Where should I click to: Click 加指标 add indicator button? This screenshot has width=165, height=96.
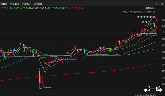[138, 95]
